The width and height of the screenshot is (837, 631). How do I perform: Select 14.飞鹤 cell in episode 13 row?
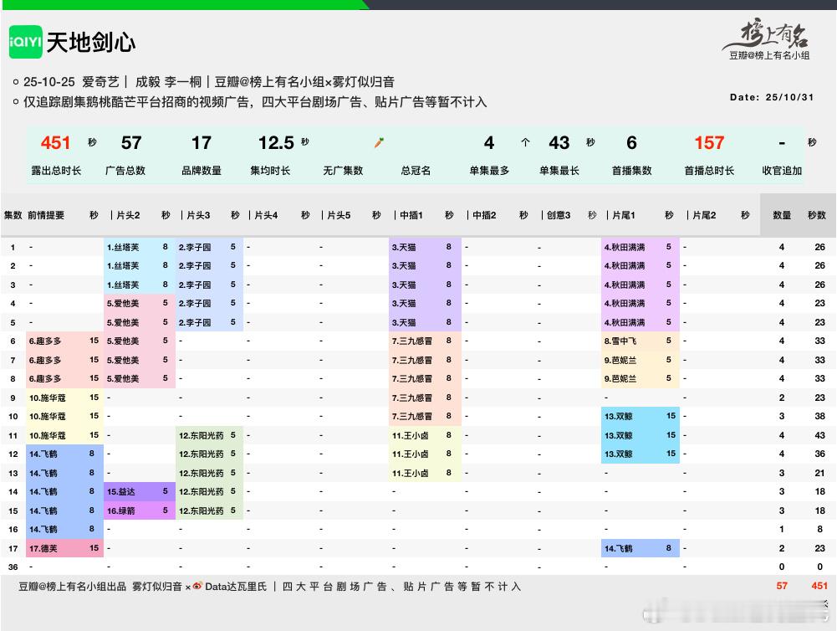coord(64,473)
